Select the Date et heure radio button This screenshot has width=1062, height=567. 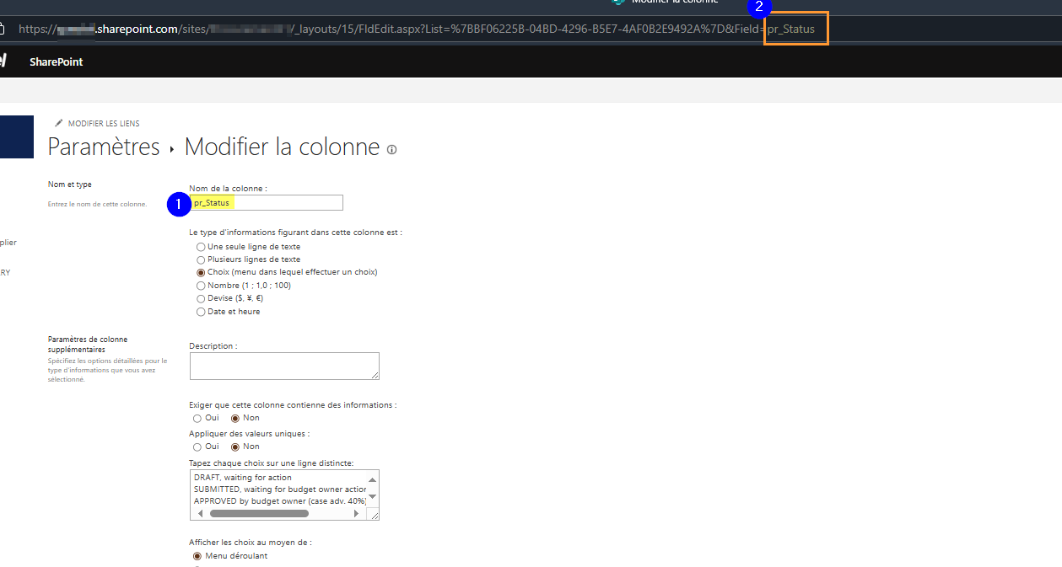tap(201, 312)
